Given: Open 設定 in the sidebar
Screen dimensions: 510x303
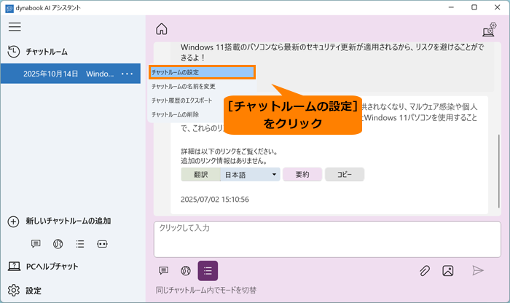Looking at the screenshot, I should (x=34, y=291).
